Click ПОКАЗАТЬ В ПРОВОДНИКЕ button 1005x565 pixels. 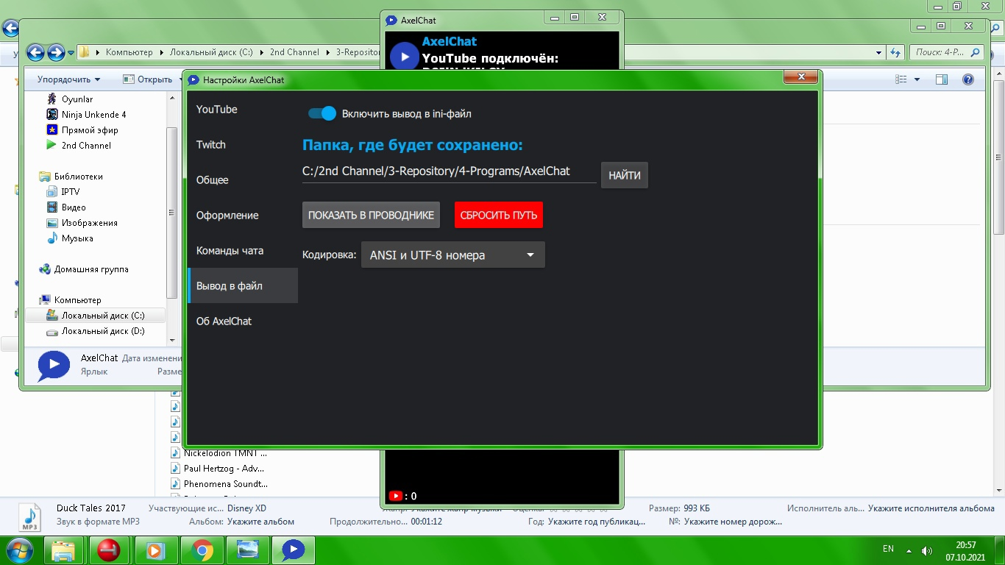[371, 215]
